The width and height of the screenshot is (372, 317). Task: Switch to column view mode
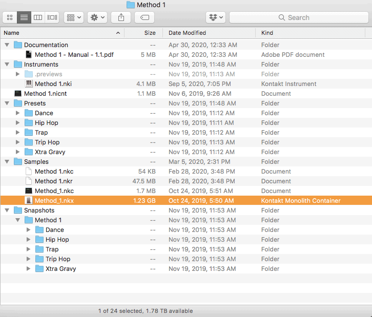tap(38, 17)
